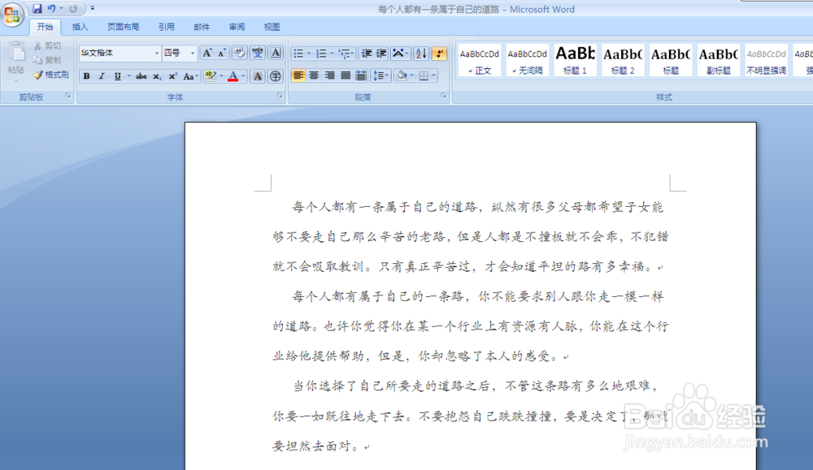Enable center text alignment

(312, 75)
